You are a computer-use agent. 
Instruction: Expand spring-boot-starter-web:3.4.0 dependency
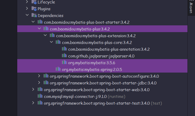(x=33, y=90)
